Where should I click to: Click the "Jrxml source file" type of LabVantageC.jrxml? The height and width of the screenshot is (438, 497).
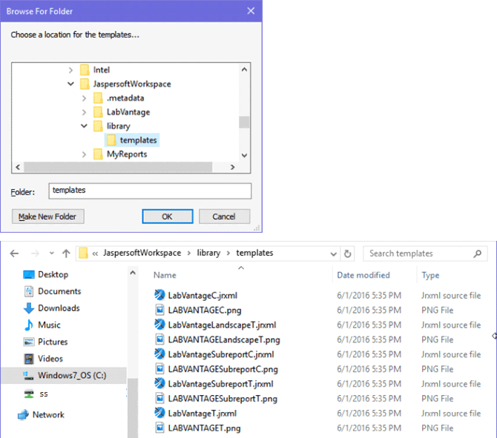451,296
